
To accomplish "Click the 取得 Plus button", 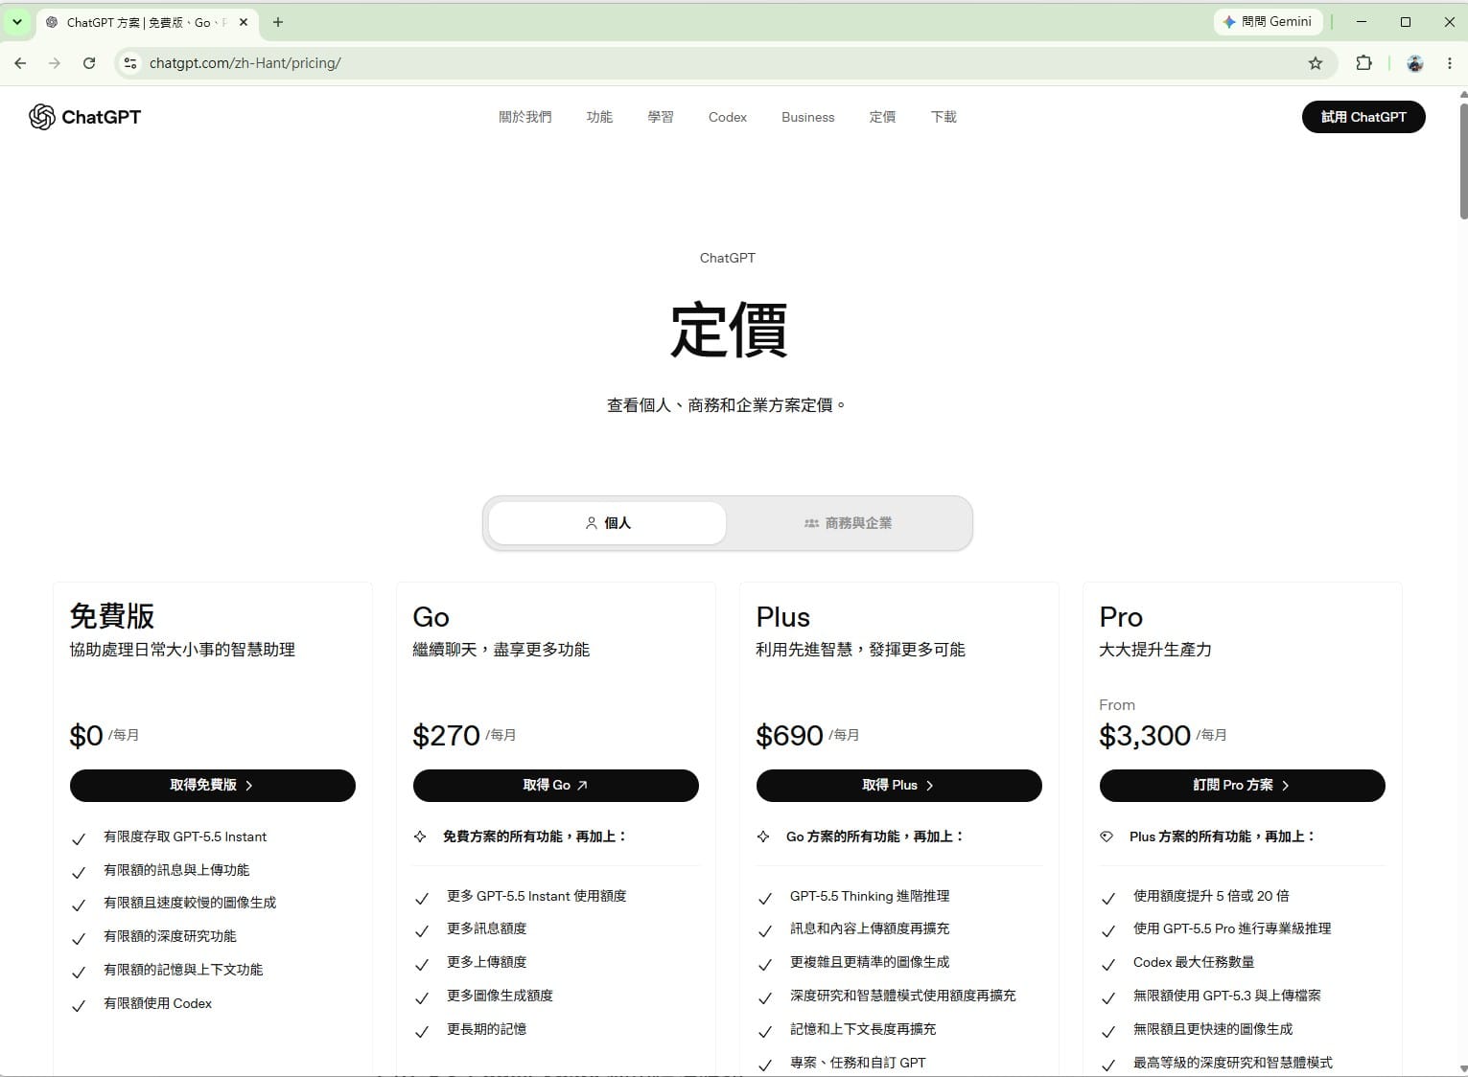I will (899, 785).
